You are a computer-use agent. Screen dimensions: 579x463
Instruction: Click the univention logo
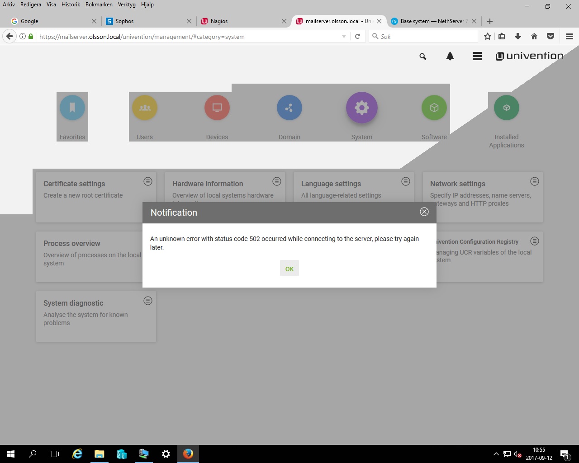point(529,56)
